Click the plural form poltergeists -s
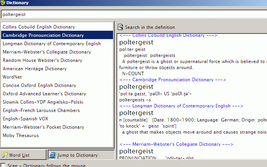The width and height of the screenshot is (267, 167). tap(135, 100)
